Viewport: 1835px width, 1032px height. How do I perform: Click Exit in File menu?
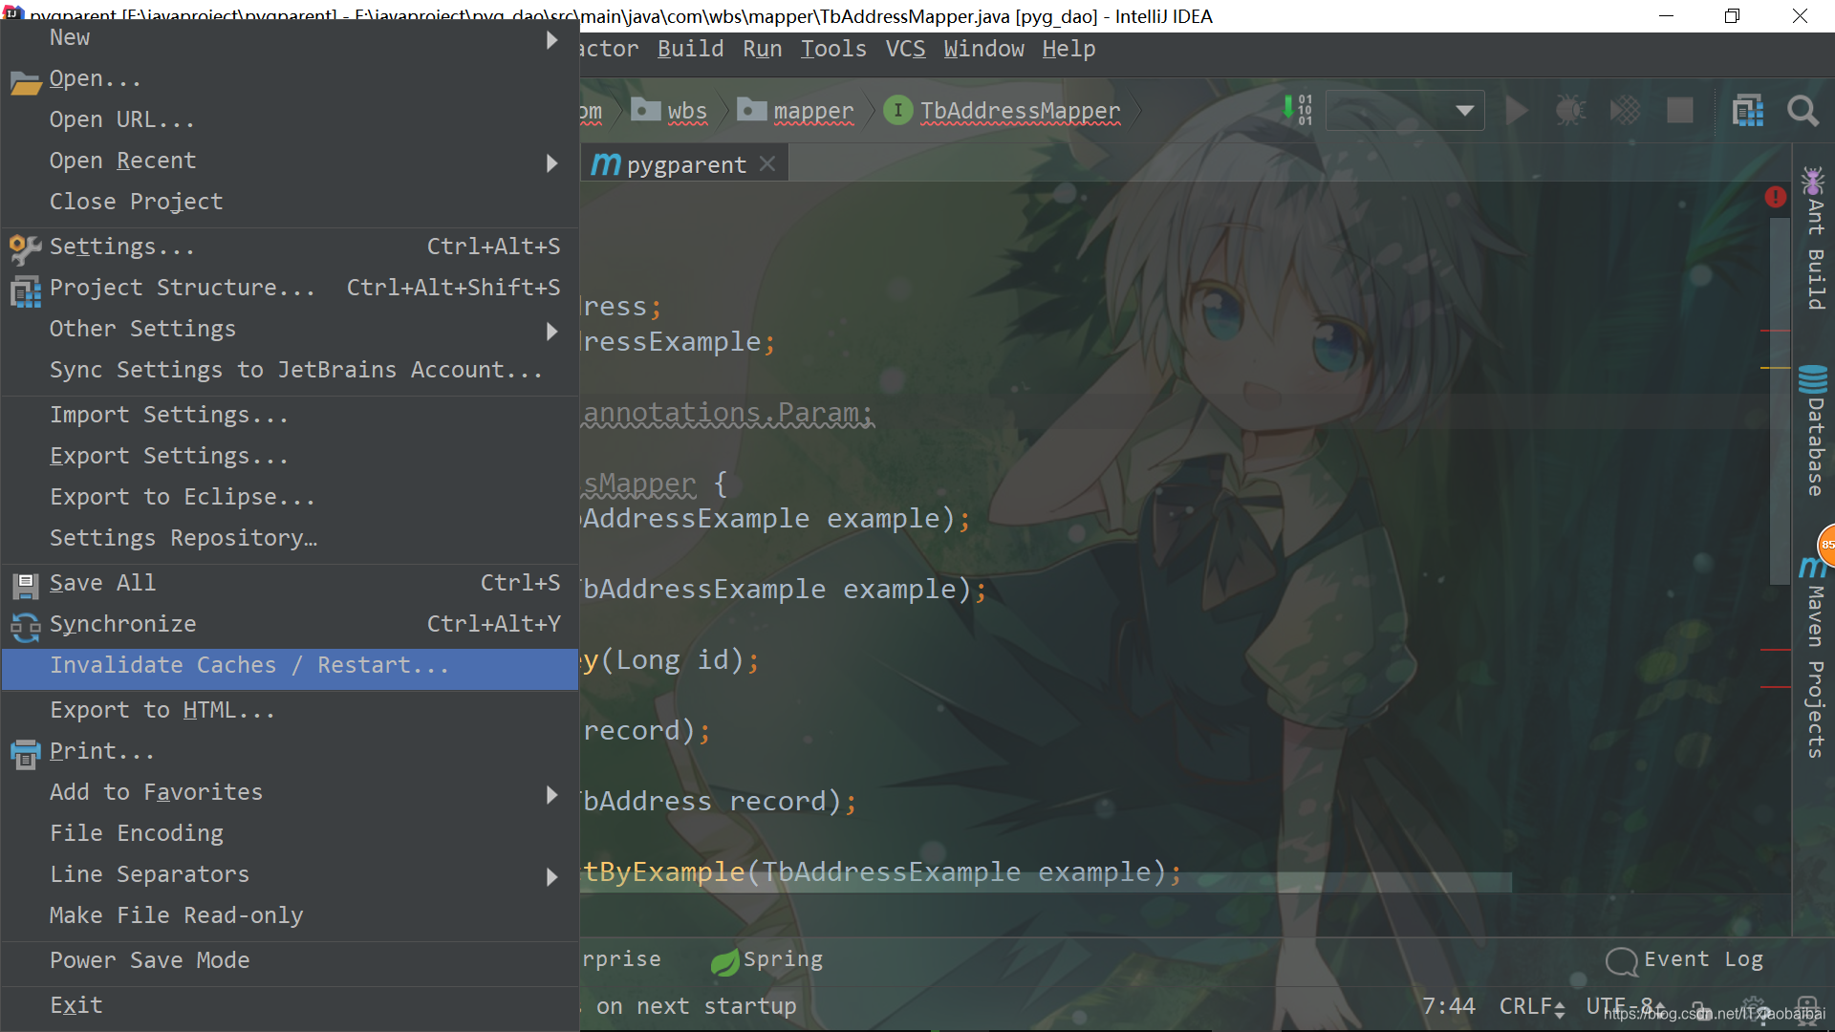tap(290, 1005)
